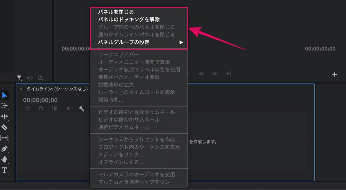The height and width of the screenshot is (190, 346).
Task: Click 対数波形の拡大 entry
Action: pos(139,85)
